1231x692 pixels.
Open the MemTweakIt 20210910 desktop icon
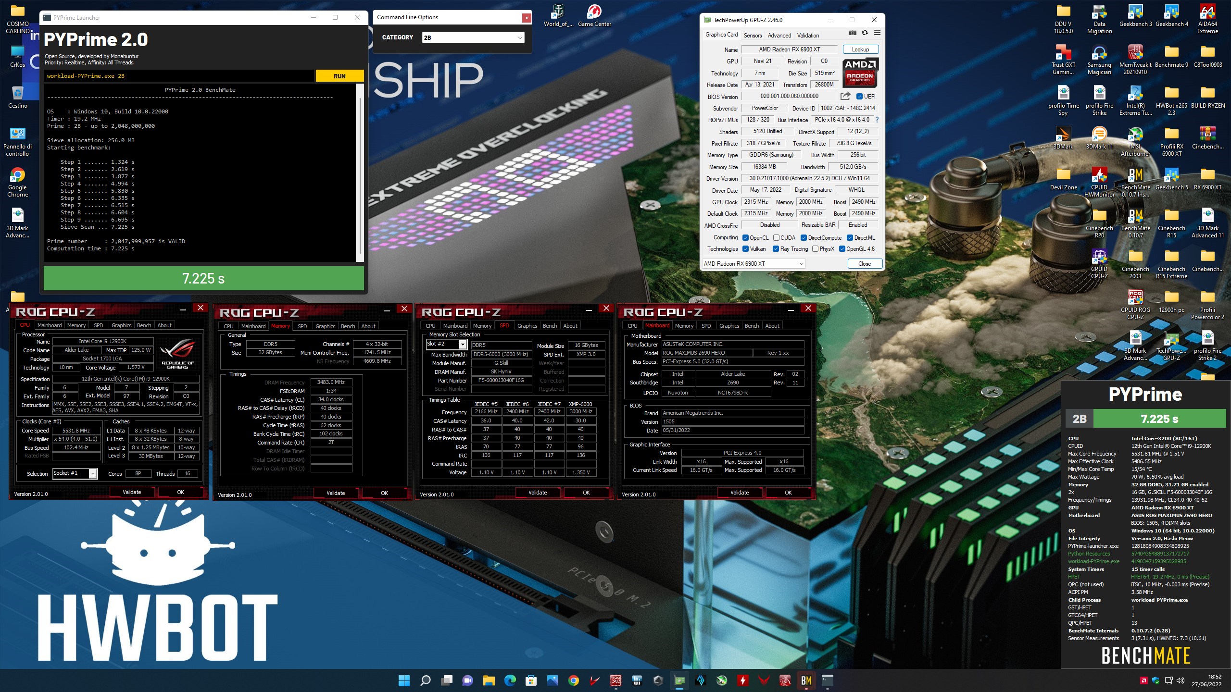pos(1135,60)
